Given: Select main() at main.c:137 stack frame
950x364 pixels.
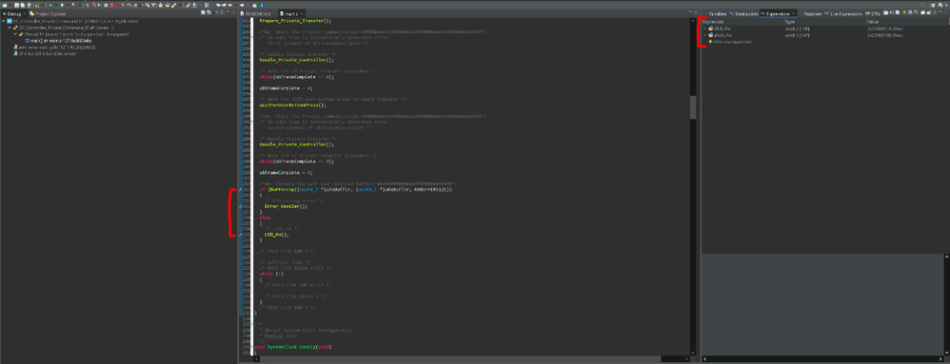Looking at the screenshot, I should pyautogui.click(x=58, y=41).
